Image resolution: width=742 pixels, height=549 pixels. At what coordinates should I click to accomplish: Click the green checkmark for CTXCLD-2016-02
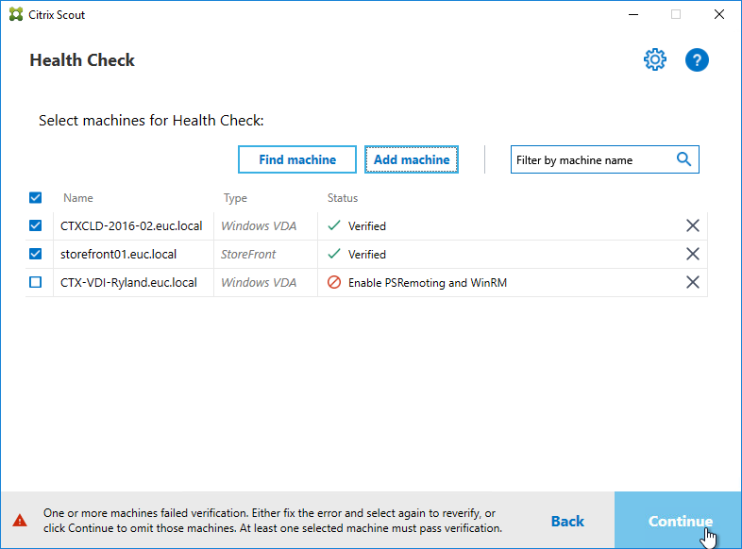pyautogui.click(x=334, y=225)
